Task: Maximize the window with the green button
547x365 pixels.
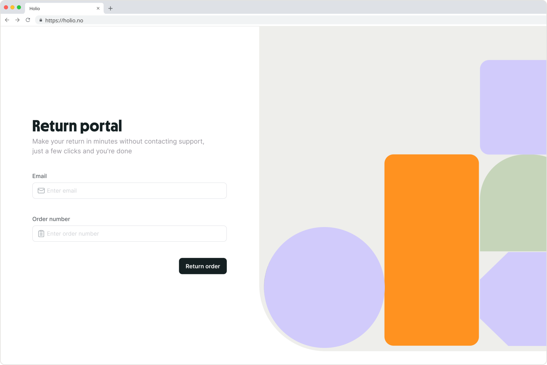Action: [x=19, y=7]
